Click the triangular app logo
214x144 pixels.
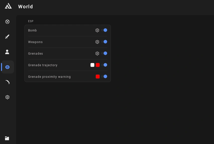(8, 6)
